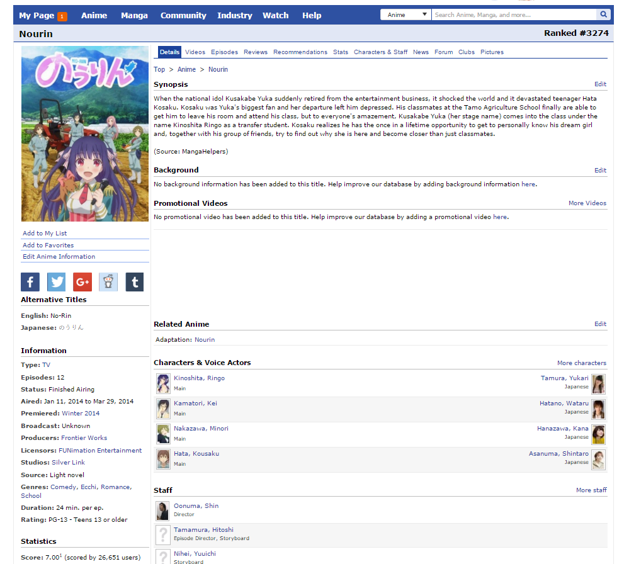Open Tamamura, Hitoshi staff page
This screenshot has height=564, width=629.
(x=203, y=530)
